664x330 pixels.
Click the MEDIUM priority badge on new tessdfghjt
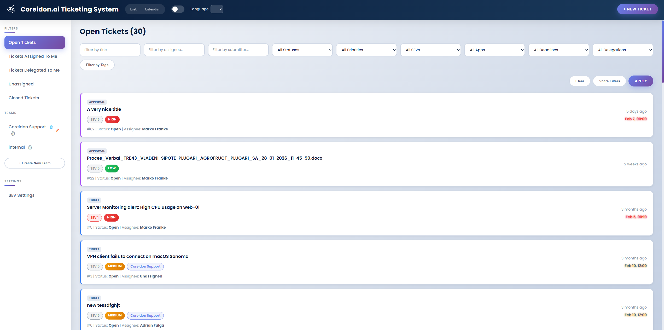pos(115,315)
